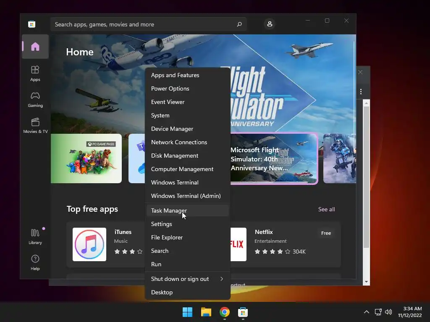Image resolution: width=430 pixels, height=322 pixels.
Task: Open Device Manager from menu
Action: click(x=188, y=129)
